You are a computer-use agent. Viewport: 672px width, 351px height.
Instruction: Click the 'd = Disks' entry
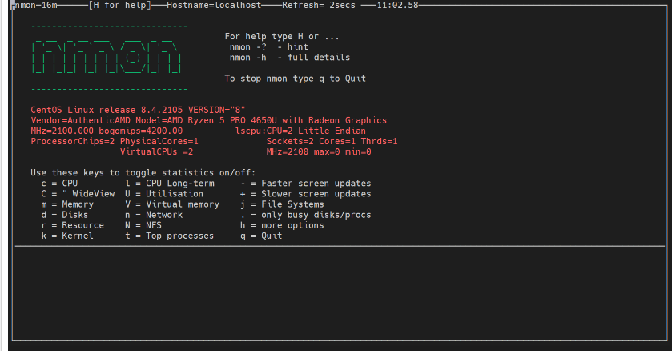65,215
